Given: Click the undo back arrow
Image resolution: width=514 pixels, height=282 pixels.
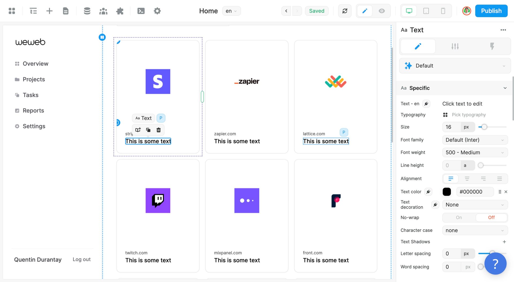Looking at the screenshot, I should [286, 11].
